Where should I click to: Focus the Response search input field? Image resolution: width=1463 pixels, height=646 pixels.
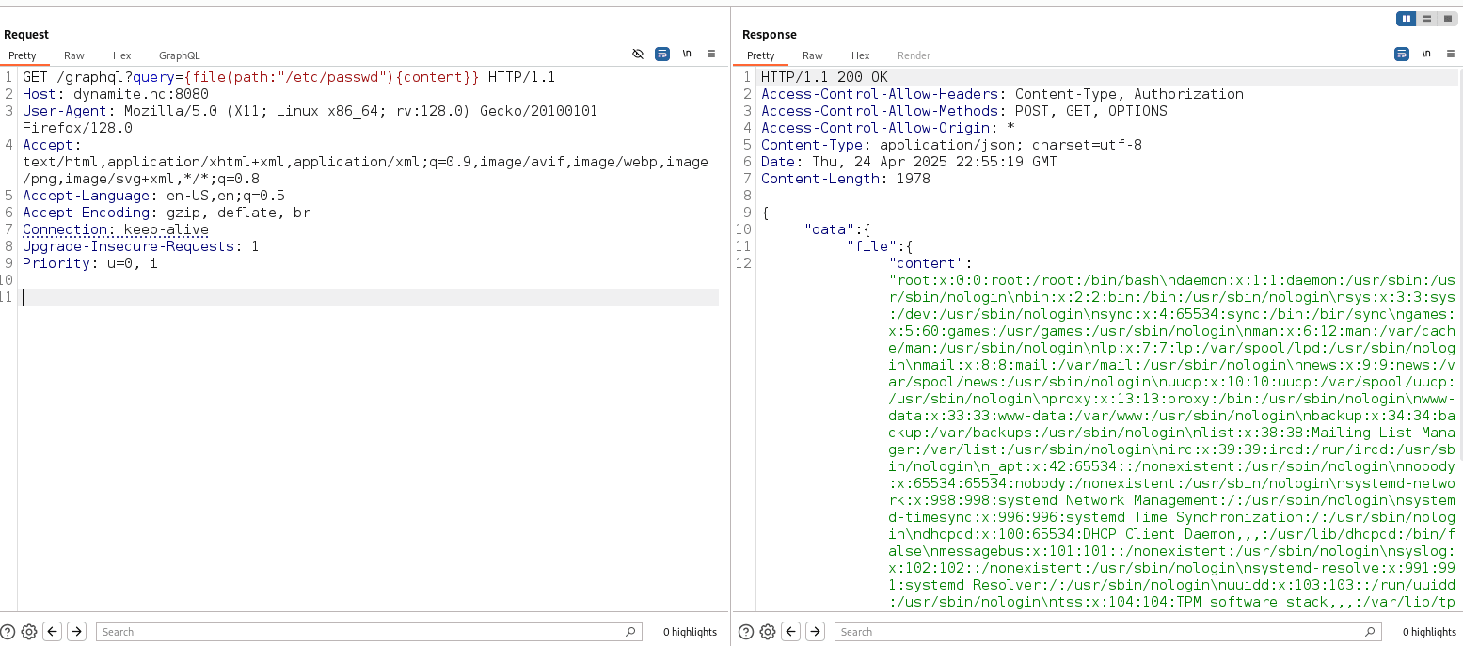point(1107,632)
